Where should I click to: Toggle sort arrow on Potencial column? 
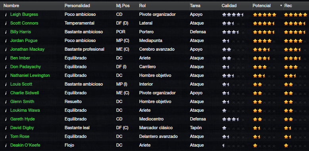[x=281, y=6]
